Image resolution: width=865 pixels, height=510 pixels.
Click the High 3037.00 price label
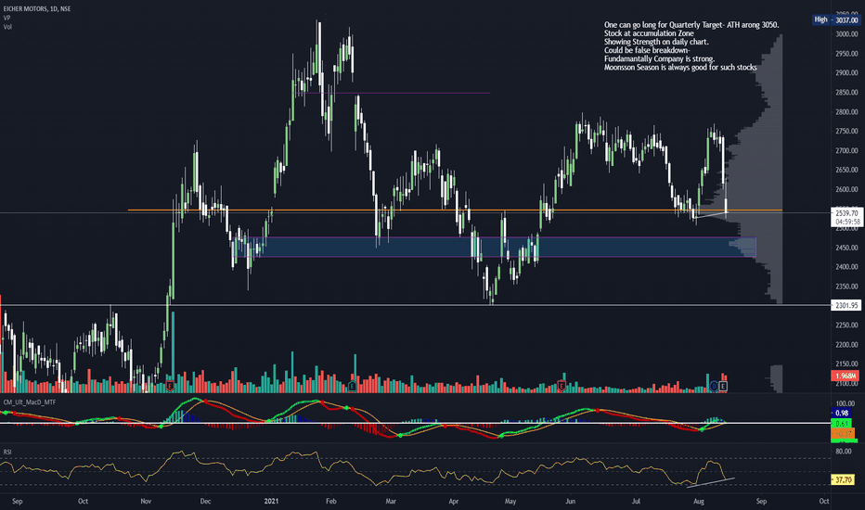point(835,19)
